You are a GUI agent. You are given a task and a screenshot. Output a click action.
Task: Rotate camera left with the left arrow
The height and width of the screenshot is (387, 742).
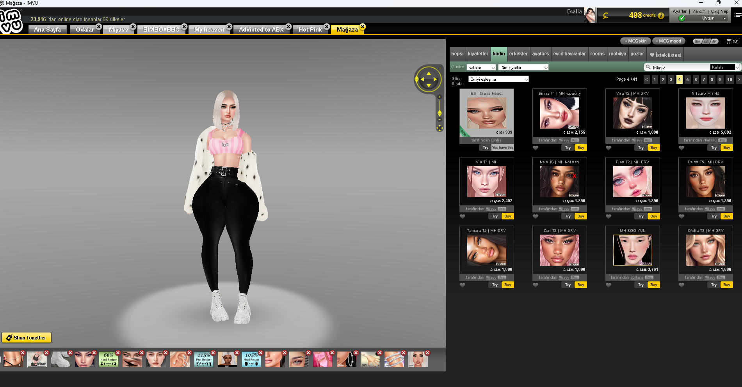click(x=422, y=79)
